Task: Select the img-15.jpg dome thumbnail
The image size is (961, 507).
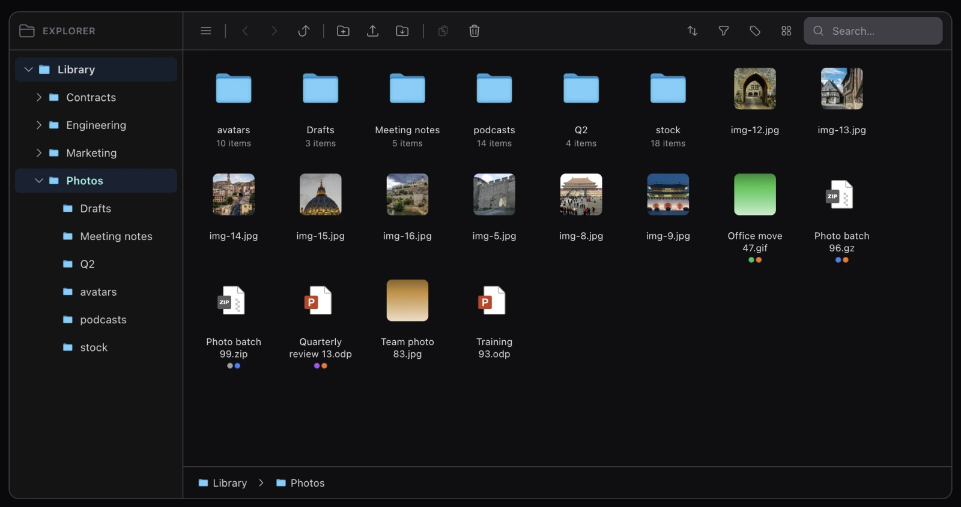Action: (x=321, y=194)
